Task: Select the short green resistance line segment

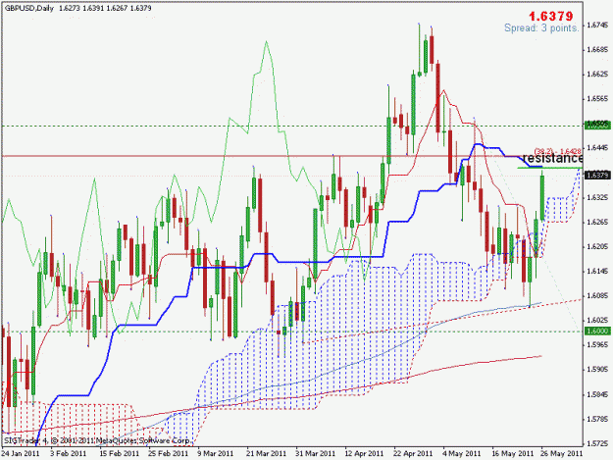Action: pos(549,168)
